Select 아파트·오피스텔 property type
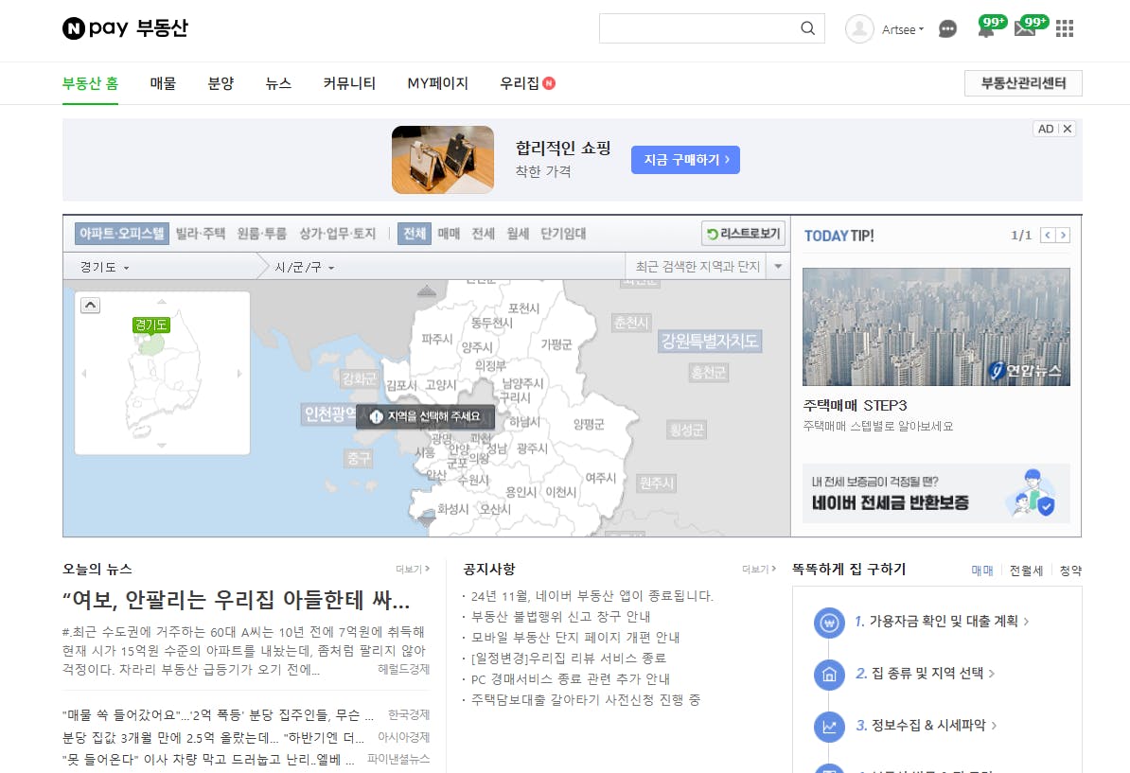The image size is (1130, 773). point(122,234)
